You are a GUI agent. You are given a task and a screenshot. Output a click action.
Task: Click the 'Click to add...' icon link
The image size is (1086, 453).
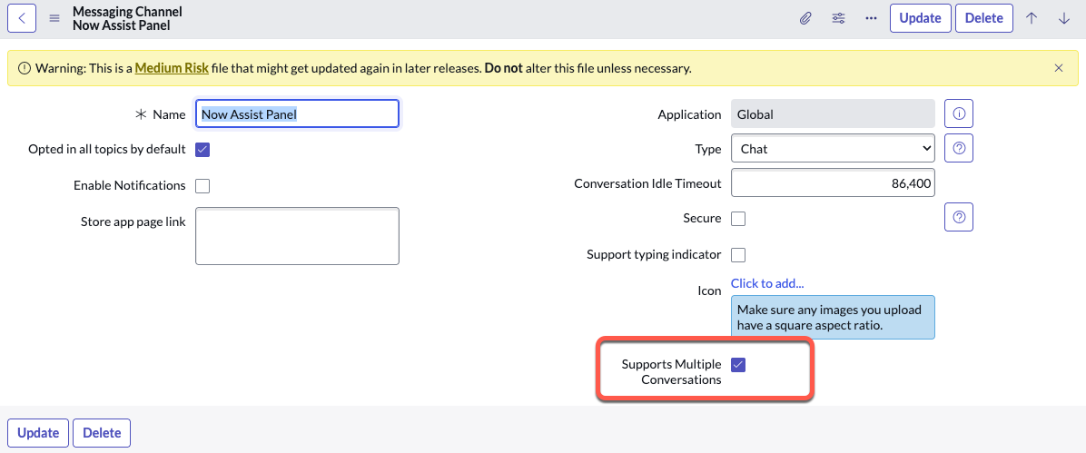(766, 282)
